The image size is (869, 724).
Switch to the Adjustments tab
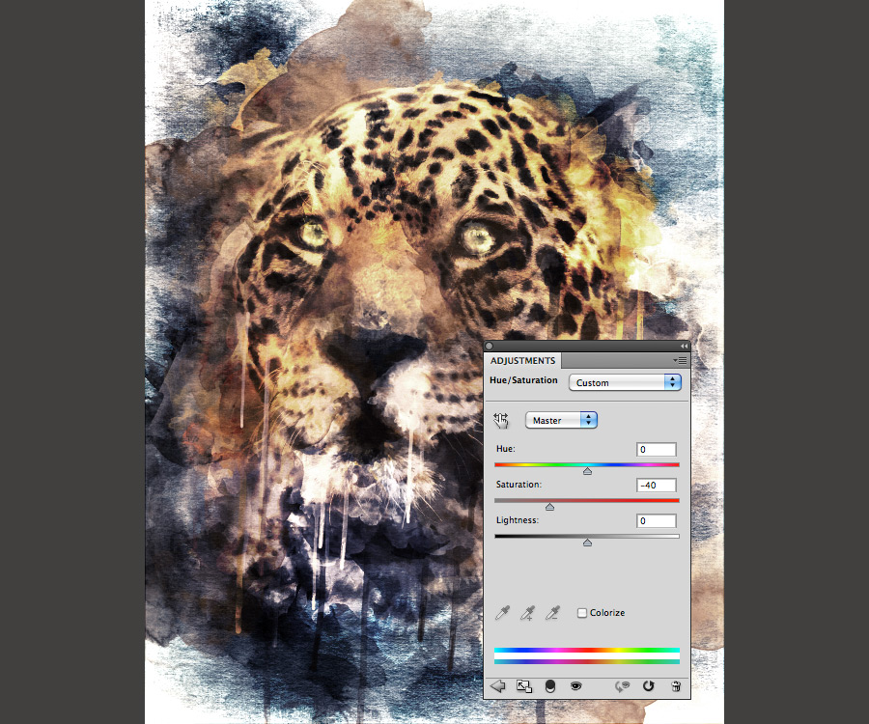click(522, 360)
